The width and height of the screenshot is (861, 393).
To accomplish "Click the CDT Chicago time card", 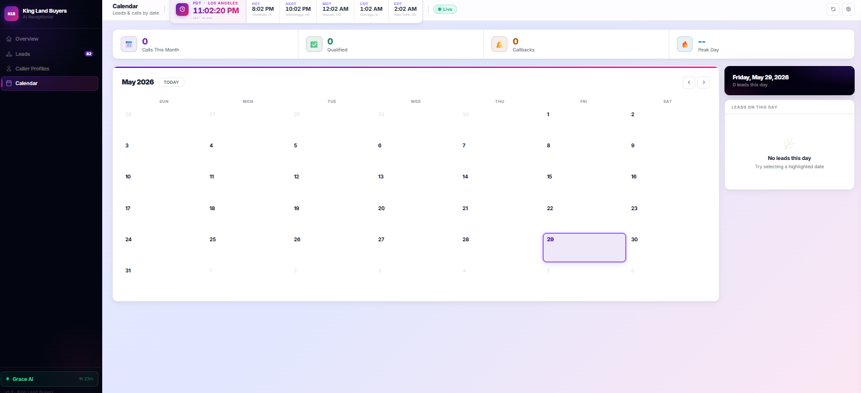I will coord(371,9).
